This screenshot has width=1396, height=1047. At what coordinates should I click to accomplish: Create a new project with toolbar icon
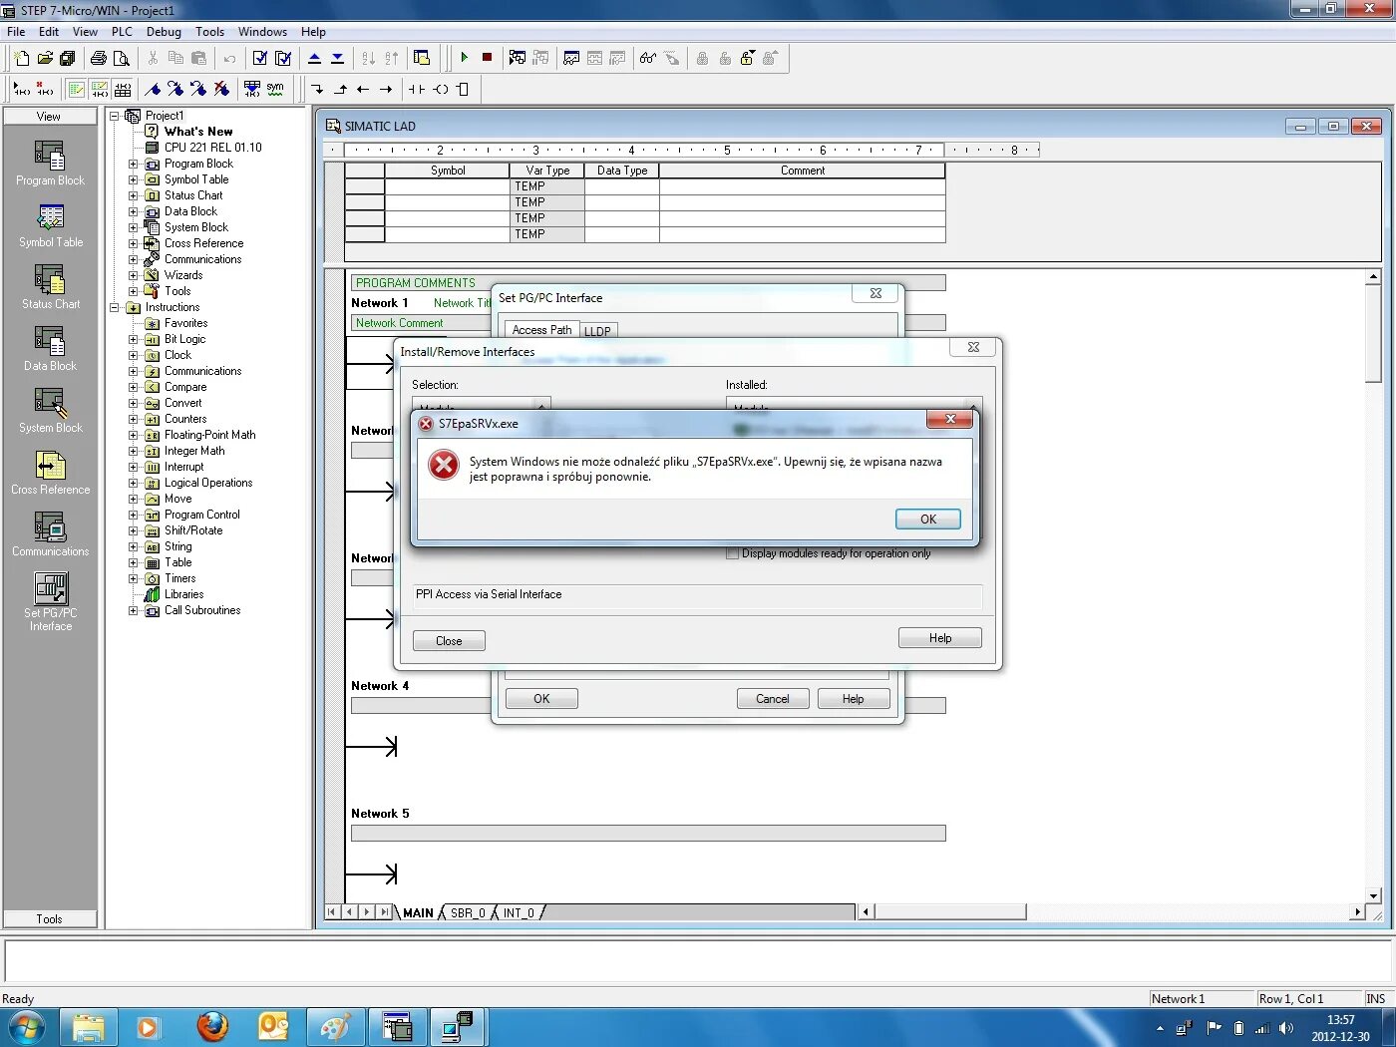[22, 58]
